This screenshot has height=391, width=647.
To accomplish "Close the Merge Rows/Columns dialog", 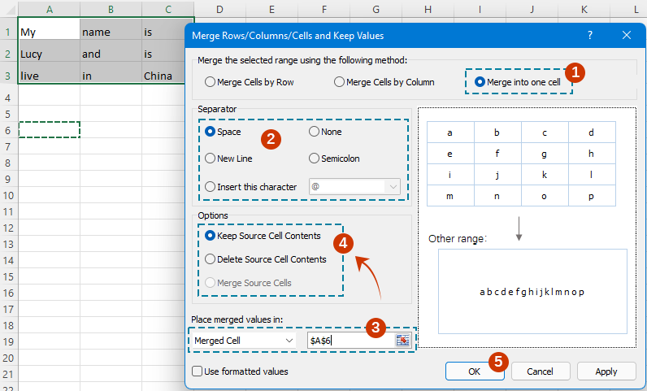I will pos(627,36).
